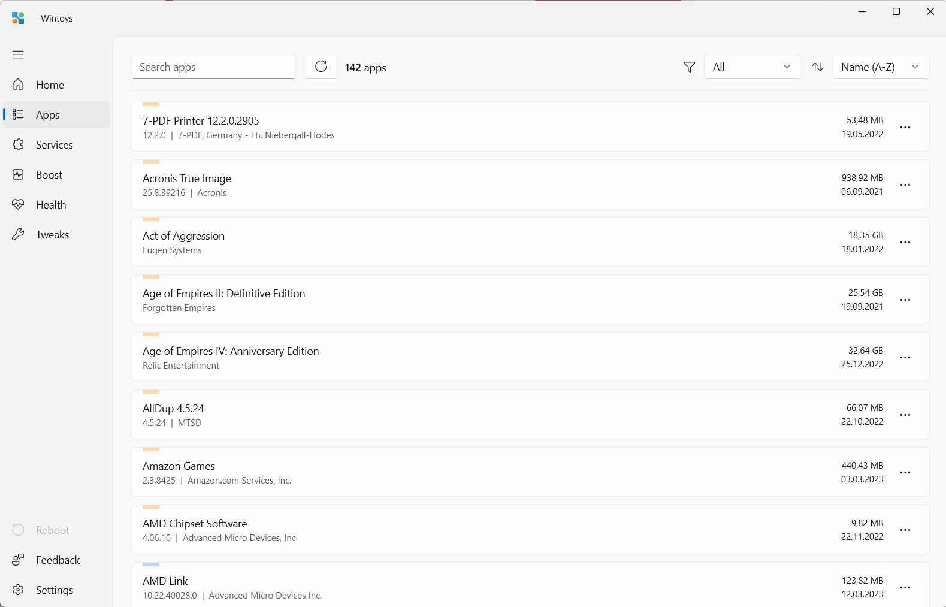Click the Wintoys window title text
Viewport: 946px width, 607px height.
[x=57, y=19]
